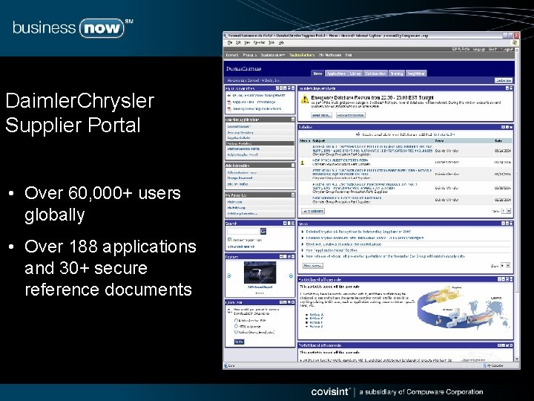
Task: Switch to the Collaboration tab
Action: [375, 74]
